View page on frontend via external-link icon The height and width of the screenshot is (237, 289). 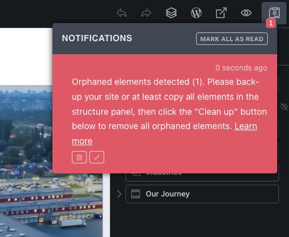[221, 13]
